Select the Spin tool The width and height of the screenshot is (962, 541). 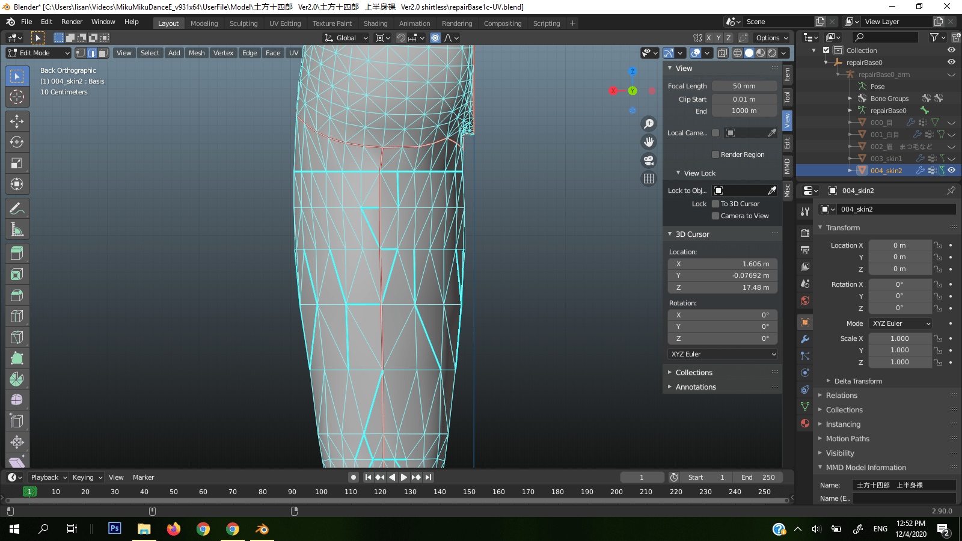pyautogui.click(x=17, y=379)
